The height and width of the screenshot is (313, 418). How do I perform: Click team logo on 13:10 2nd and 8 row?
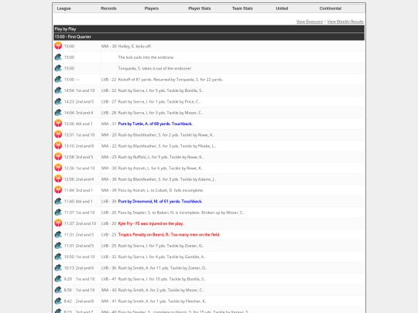tap(58, 146)
